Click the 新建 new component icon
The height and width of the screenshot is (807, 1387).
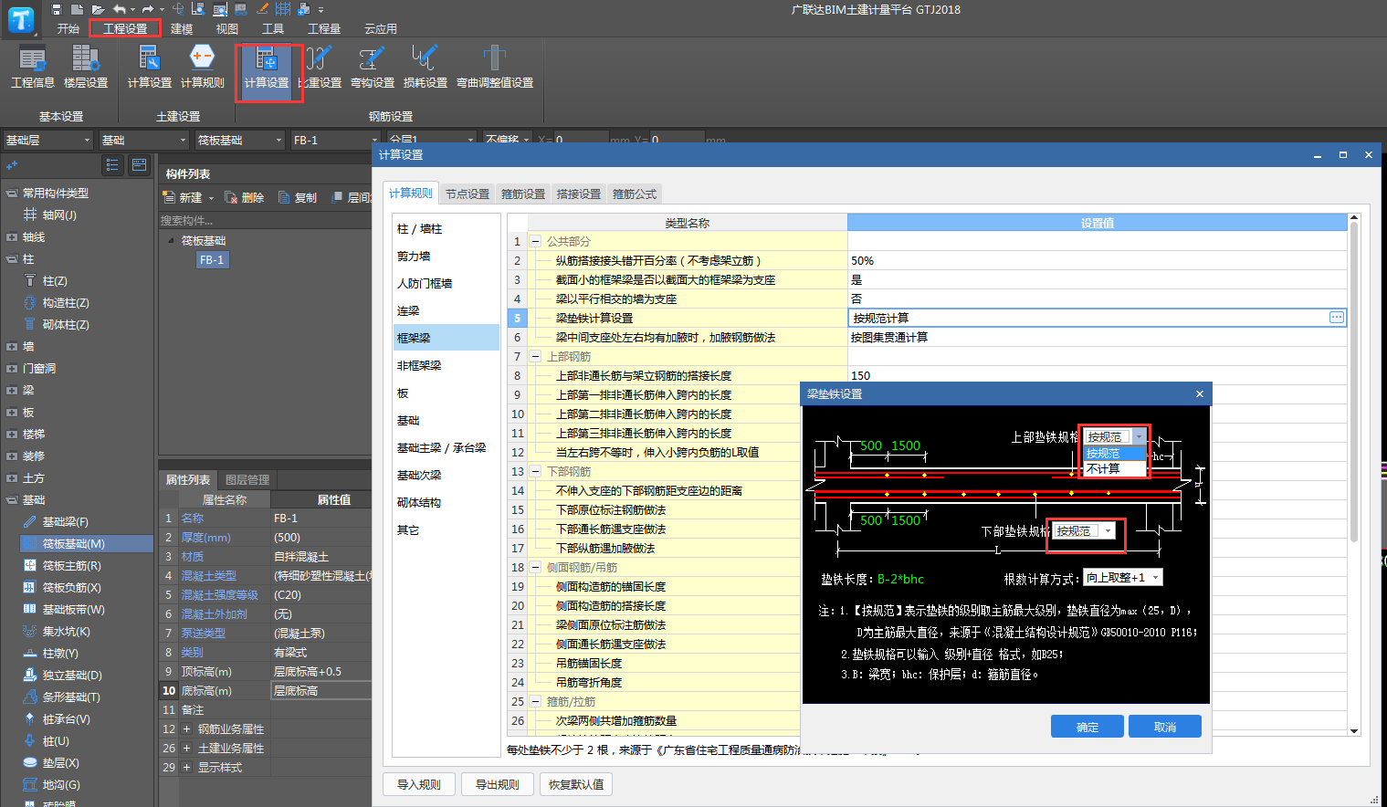[169, 197]
